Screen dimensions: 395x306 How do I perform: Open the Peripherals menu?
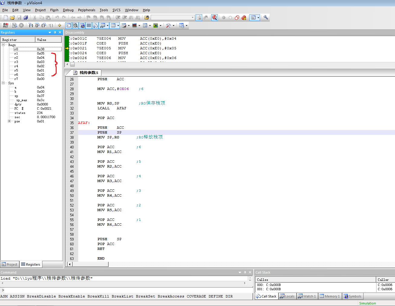click(x=87, y=10)
